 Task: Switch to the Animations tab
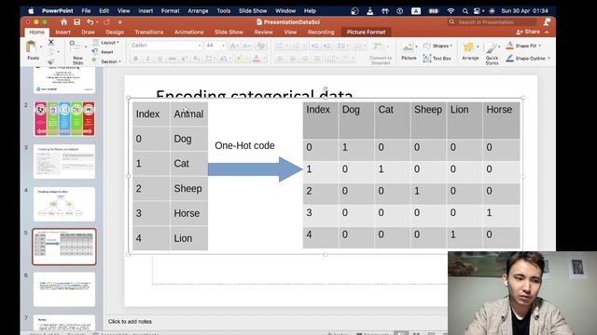188,32
